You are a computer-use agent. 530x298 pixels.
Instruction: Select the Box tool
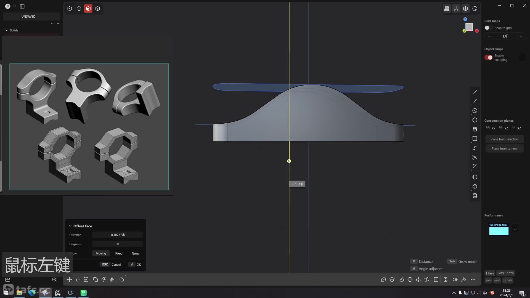pyautogui.click(x=475, y=187)
